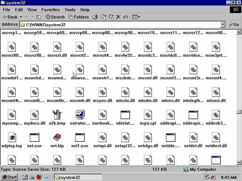
Task: Select the netdet.dll file icon
Action: [193, 137]
